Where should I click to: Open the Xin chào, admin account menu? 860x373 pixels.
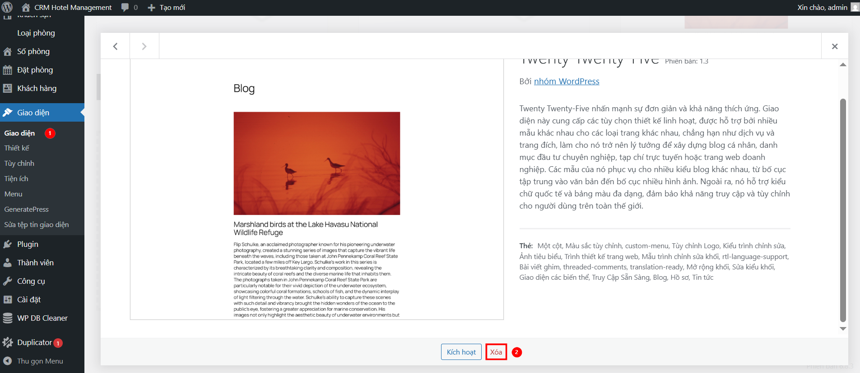point(822,7)
